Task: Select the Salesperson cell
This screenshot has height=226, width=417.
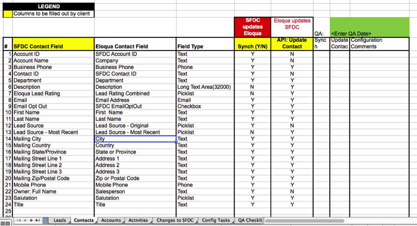Action: pos(135,191)
